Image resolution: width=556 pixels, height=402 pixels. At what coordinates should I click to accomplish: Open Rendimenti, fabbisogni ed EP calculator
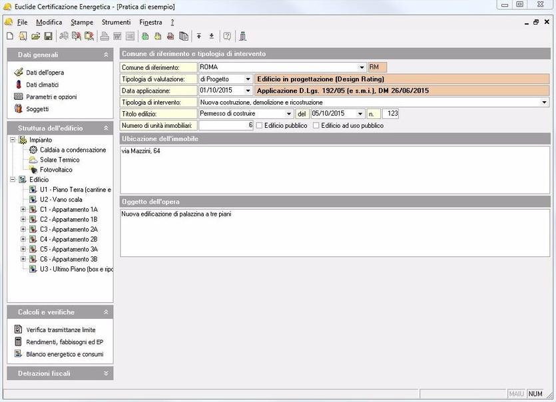click(64, 342)
